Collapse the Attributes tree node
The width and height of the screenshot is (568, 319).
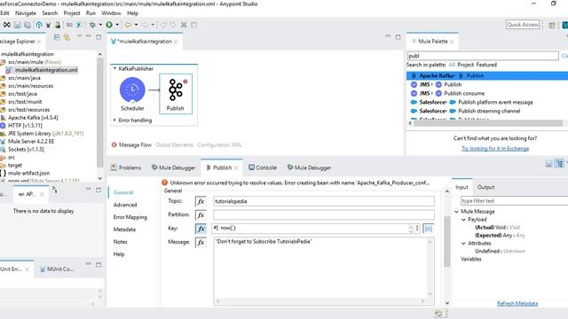[x=463, y=244]
